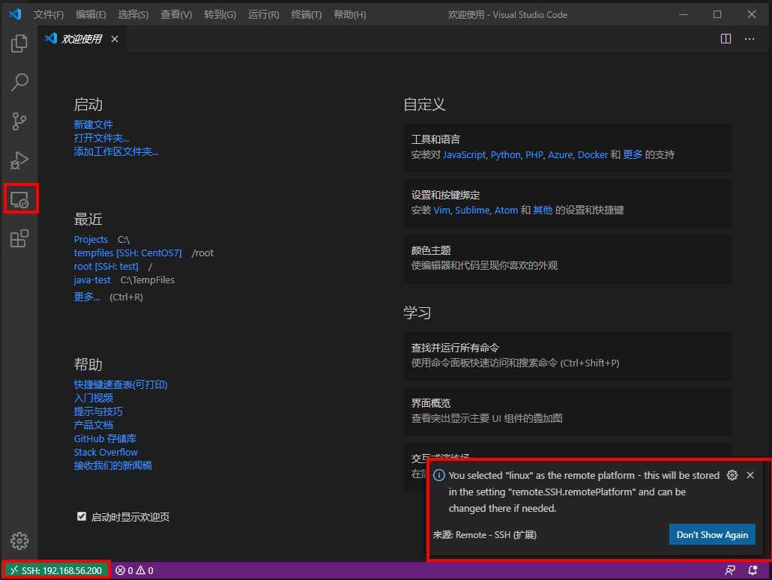The height and width of the screenshot is (580, 772).
Task: Click the 更多... recent link
Action: 87,297
